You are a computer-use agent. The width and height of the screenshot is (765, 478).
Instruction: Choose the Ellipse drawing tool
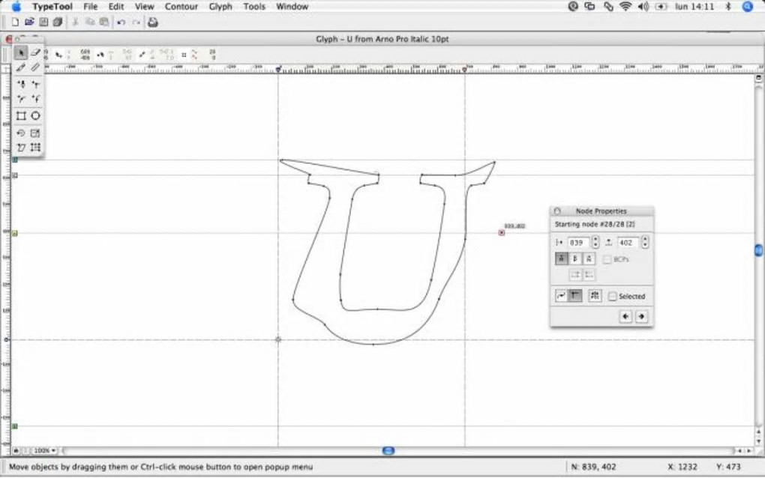[x=35, y=116]
